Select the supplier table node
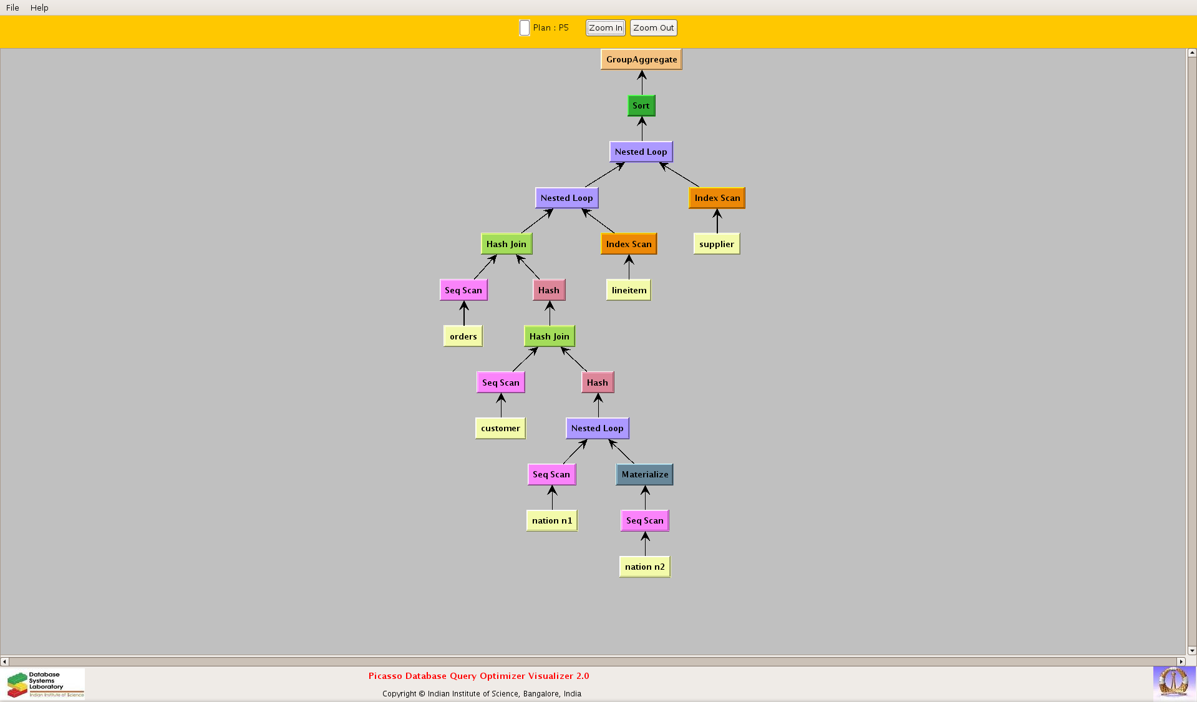This screenshot has height=702, width=1197. [x=716, y=245]
